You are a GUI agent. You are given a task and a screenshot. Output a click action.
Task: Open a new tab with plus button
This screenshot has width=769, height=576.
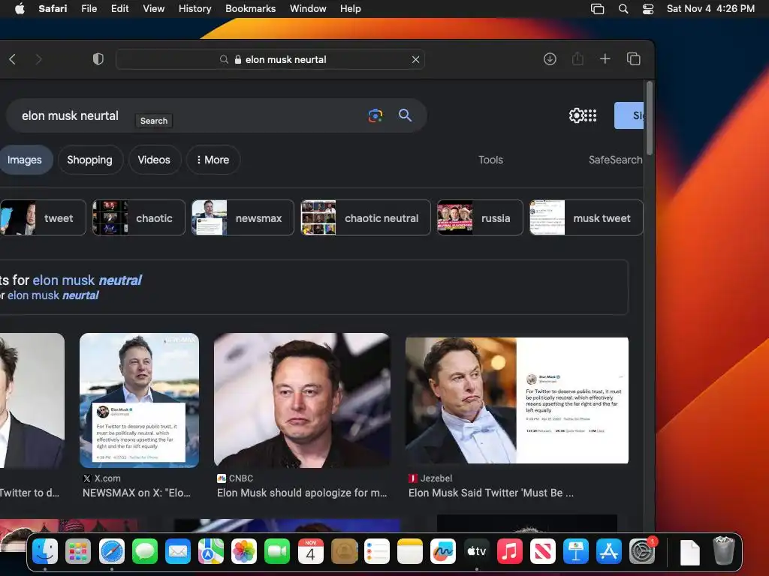(605, 58)
